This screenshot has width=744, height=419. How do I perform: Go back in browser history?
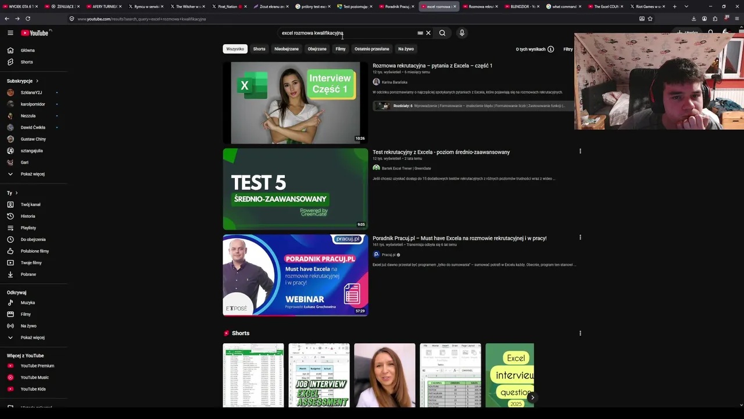(7, 19)
